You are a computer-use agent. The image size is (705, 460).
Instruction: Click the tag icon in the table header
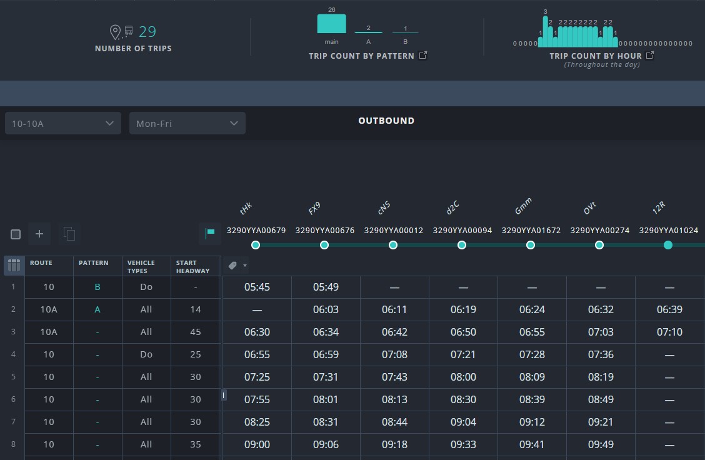pyautogui.click(x=231, y=265)
